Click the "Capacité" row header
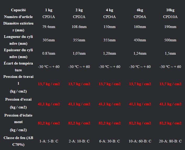The image size is (185, 150). point(18,10)
